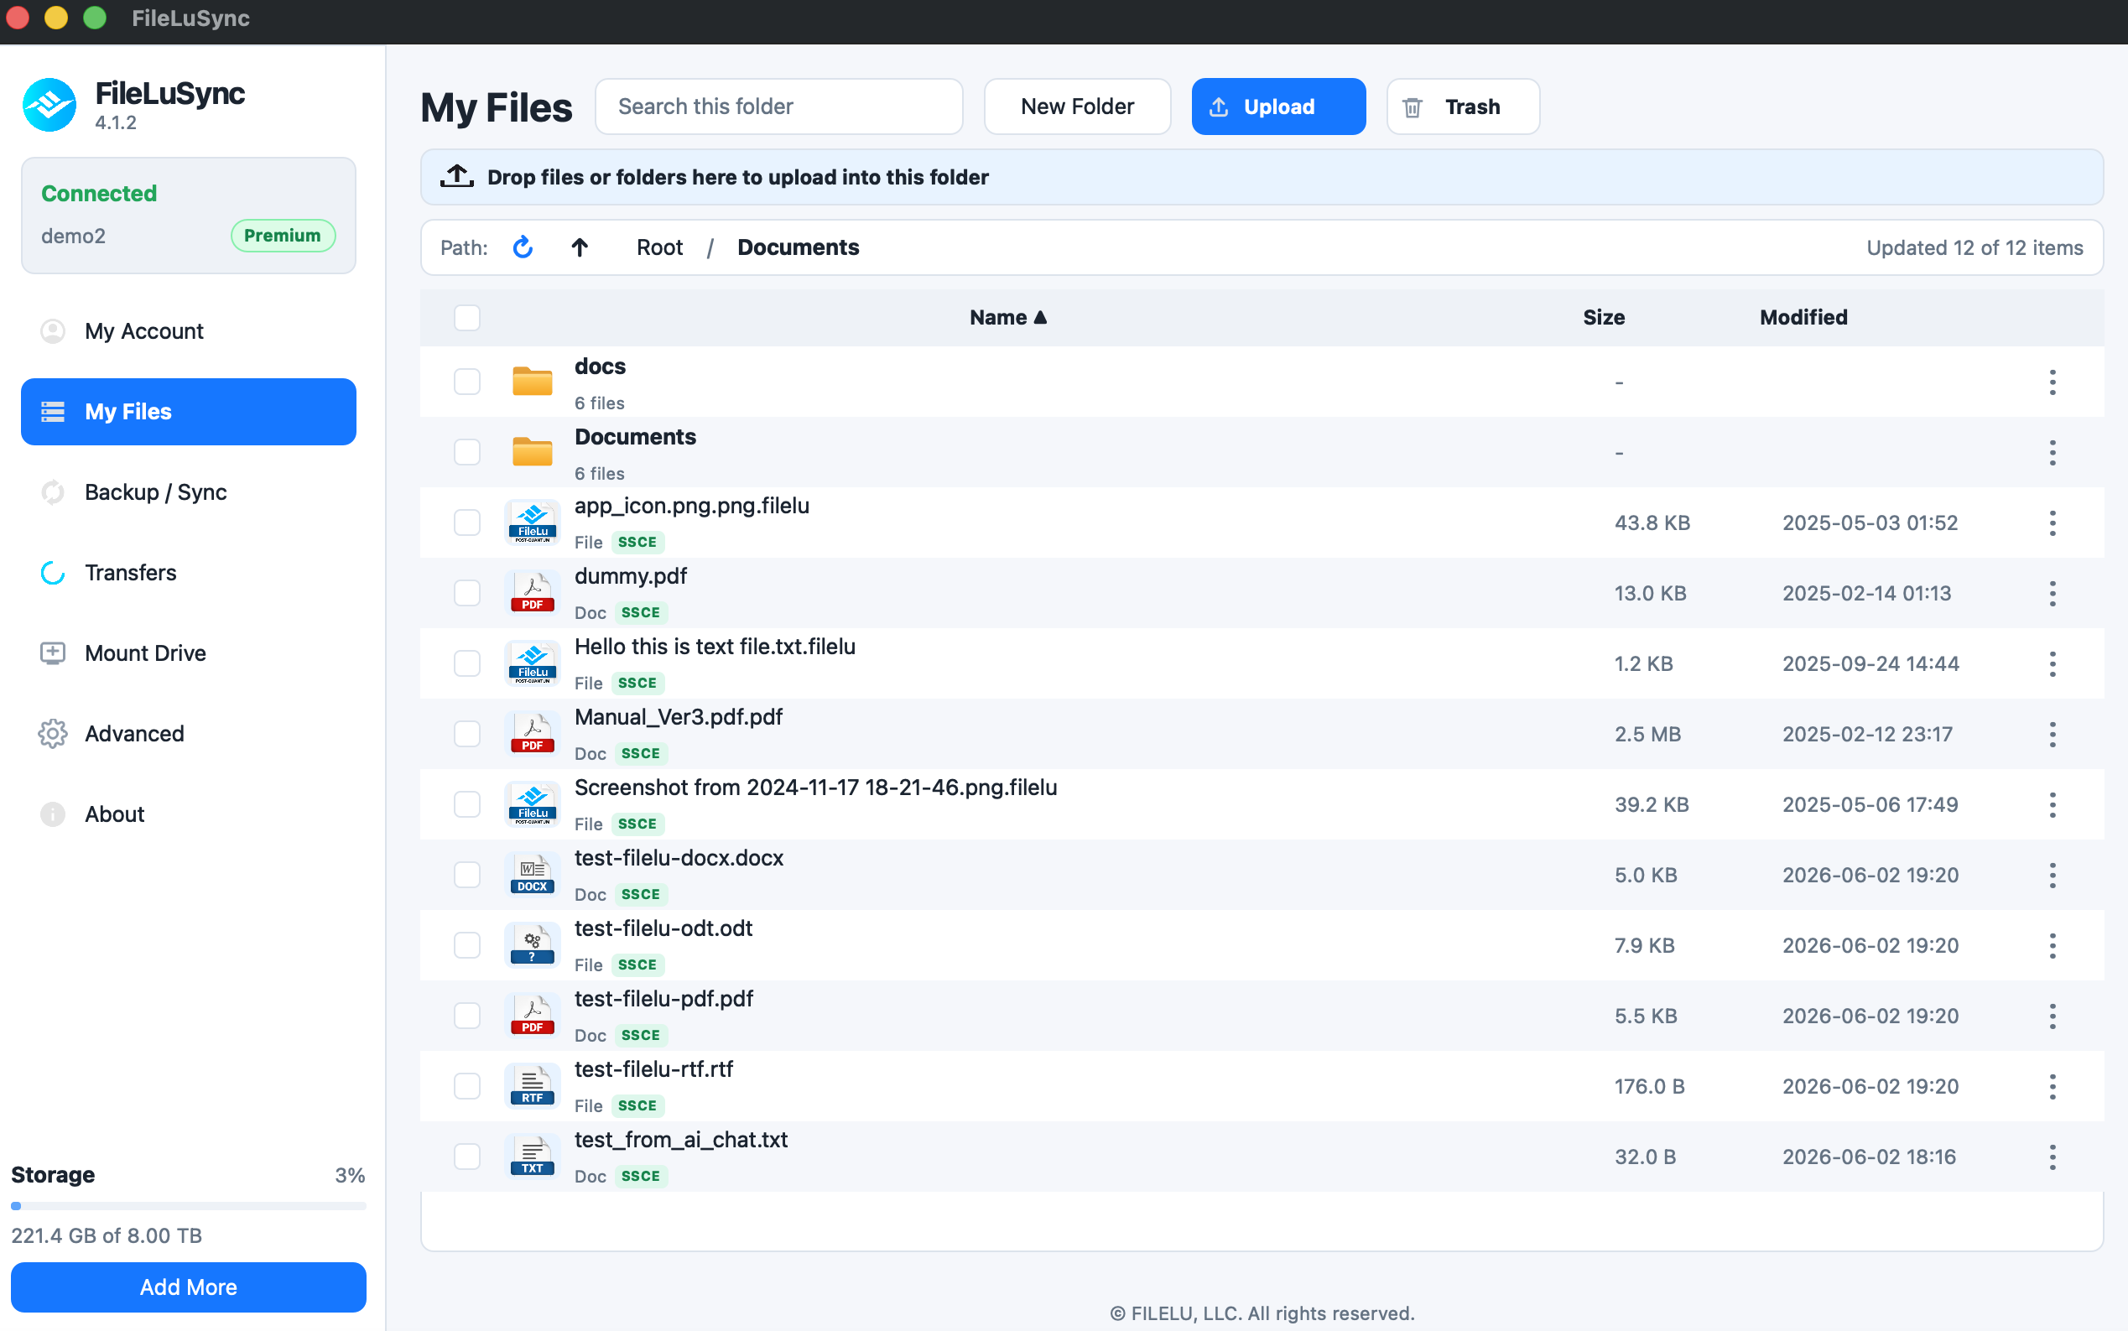Open more options for app_icon.png.png.filelu
The width and height of the screenshot is (2128, 1331).
tap(2052, 523)
